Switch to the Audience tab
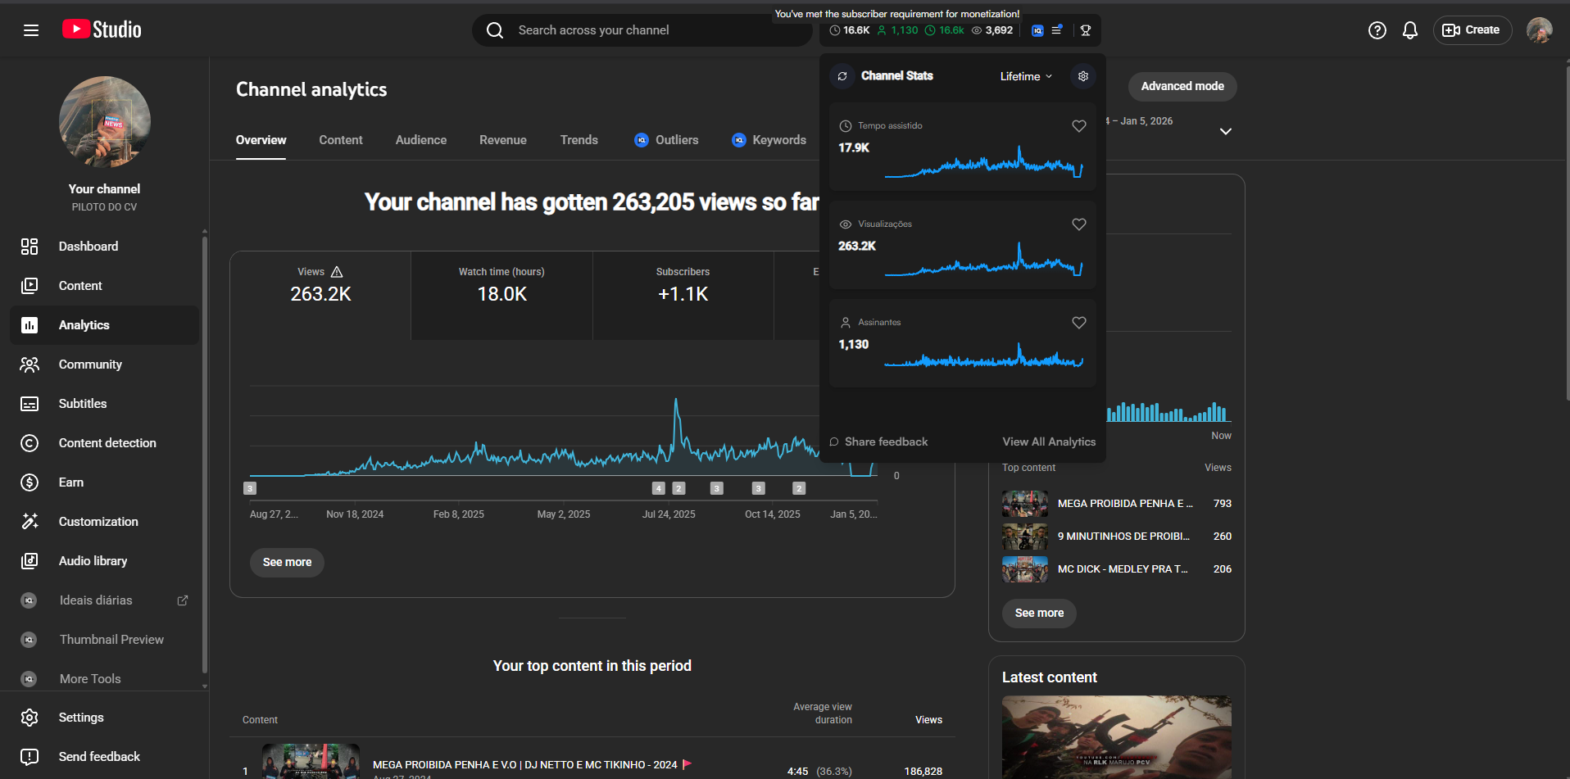The width and height of the screenshot is (1570, 779). pyautogui.click(x=420, y=140)
